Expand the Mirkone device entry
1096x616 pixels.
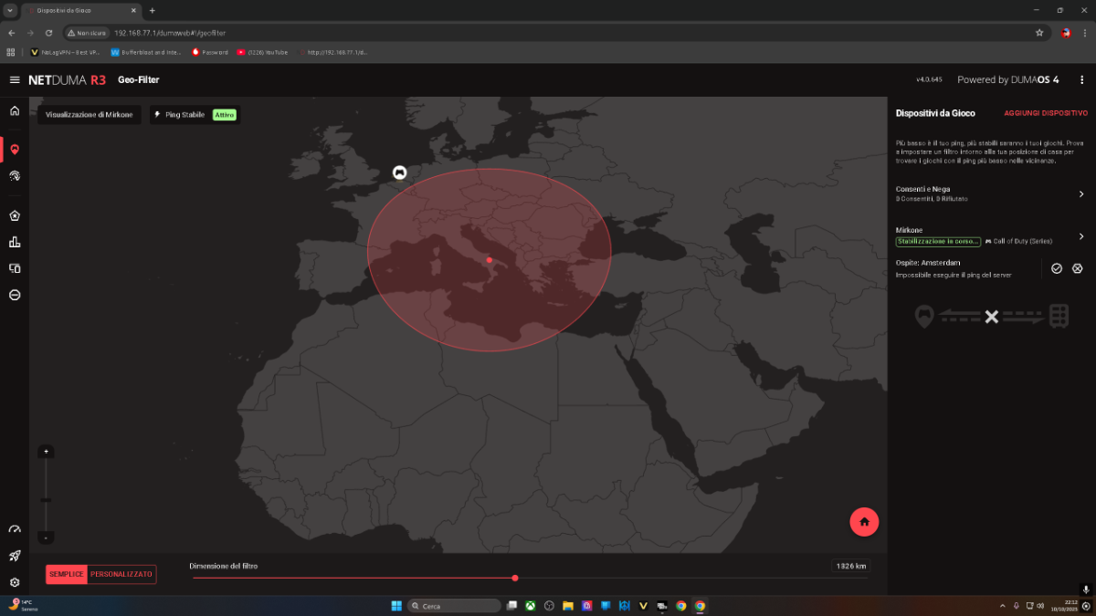tap(1081, 235)
